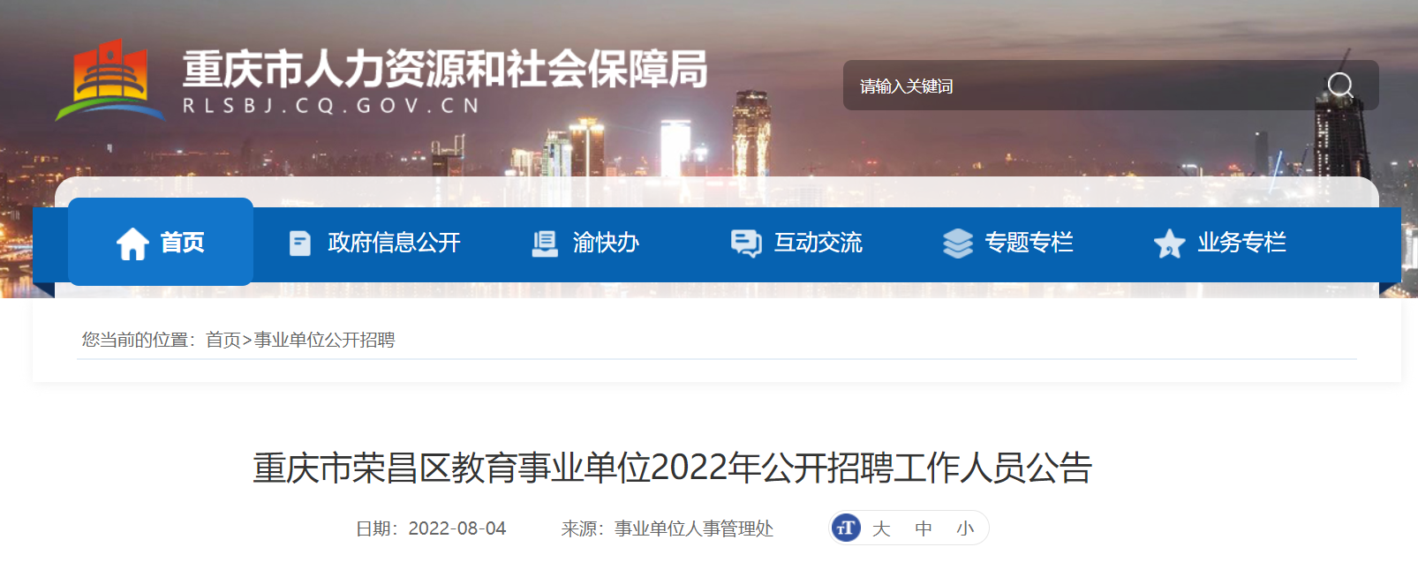Set font size to 小
This screenshot has height=562, width=1418.
[965, 528]
